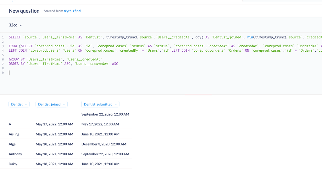Open the trythis final link

coord(73,11)
